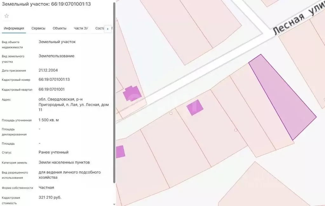This screenshot has height=206, width=325.
Task: Click the scroll-down arrow at panel bottom
Action: [114, 204]
